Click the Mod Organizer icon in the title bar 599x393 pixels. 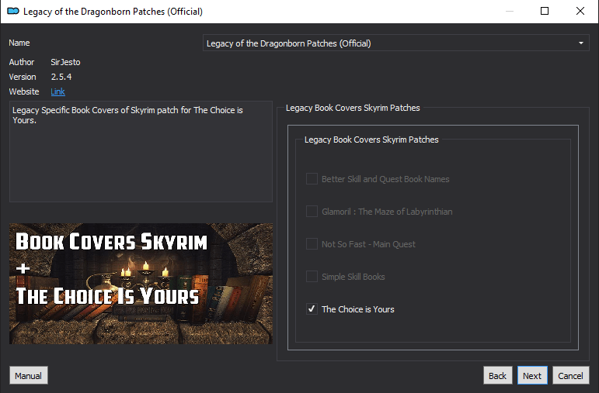(x=13, y=11)
